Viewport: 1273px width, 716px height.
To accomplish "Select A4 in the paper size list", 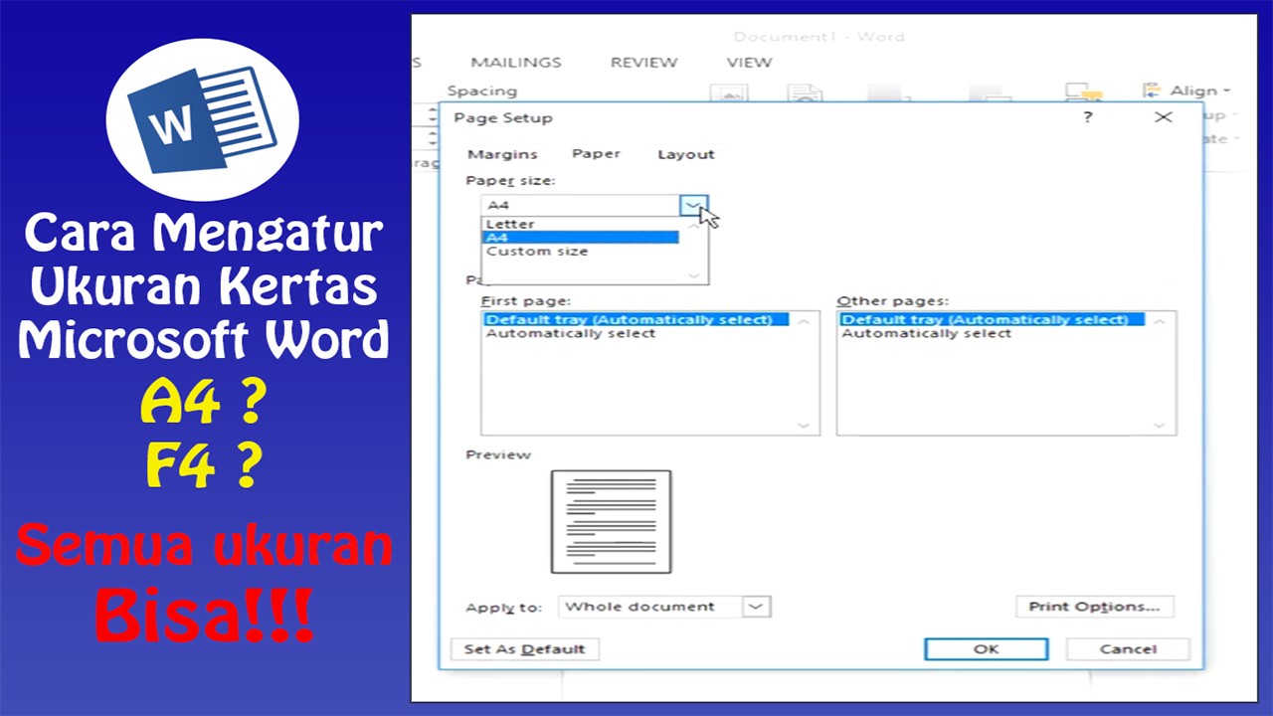I will [581, 238].
